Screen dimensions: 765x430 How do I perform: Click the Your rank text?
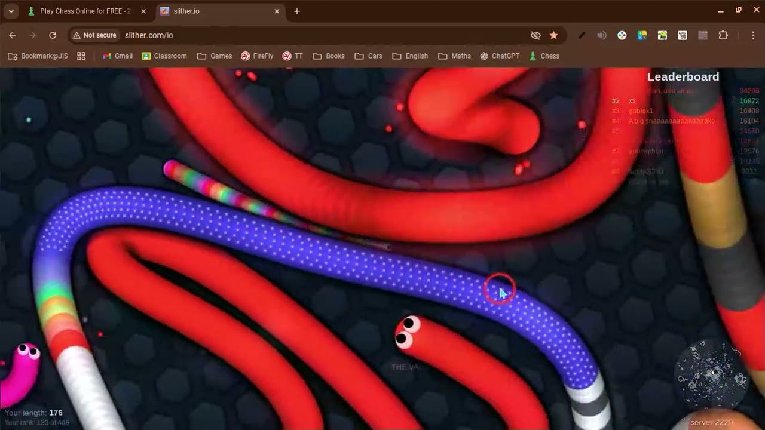pyautogui.click(x=37, y=423)
